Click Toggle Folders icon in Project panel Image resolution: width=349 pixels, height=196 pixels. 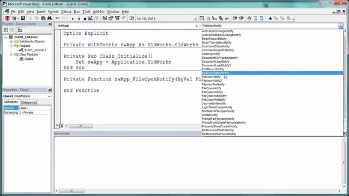20,30
